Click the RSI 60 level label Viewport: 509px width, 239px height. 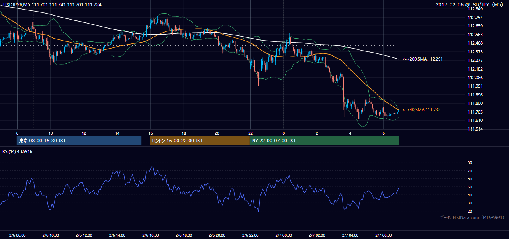[470, 179]
